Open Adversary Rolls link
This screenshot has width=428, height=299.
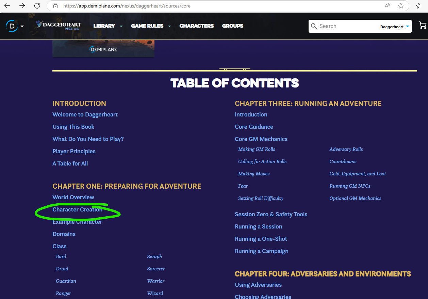point(346,149)
